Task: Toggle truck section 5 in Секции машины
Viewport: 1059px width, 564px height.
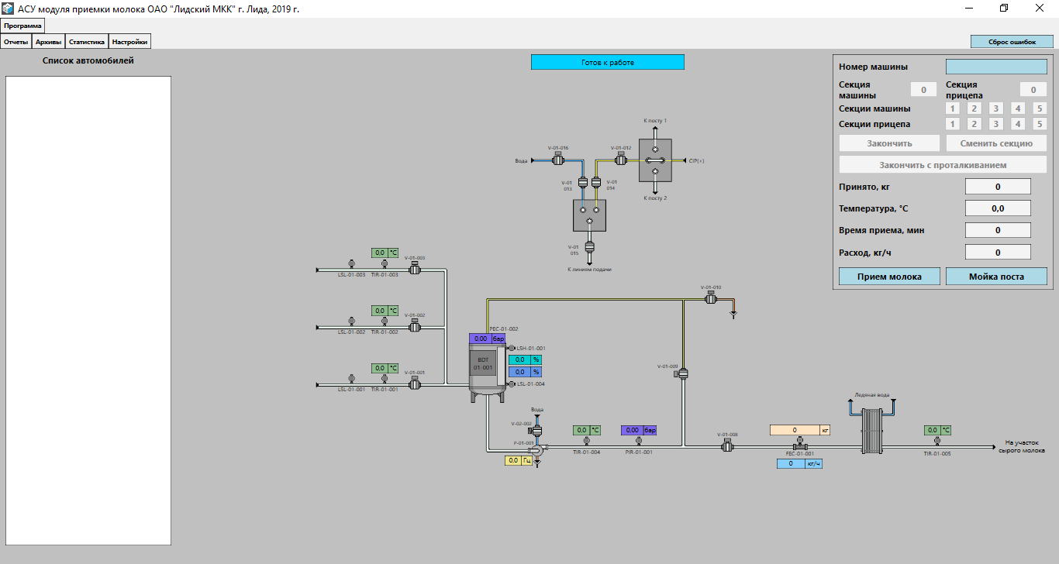Action: 1040,109
